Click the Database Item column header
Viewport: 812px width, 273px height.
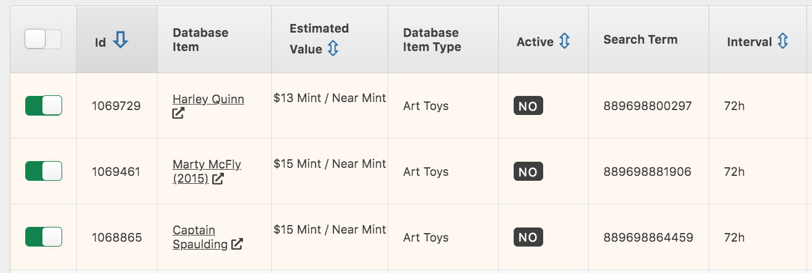coord(201,39)
